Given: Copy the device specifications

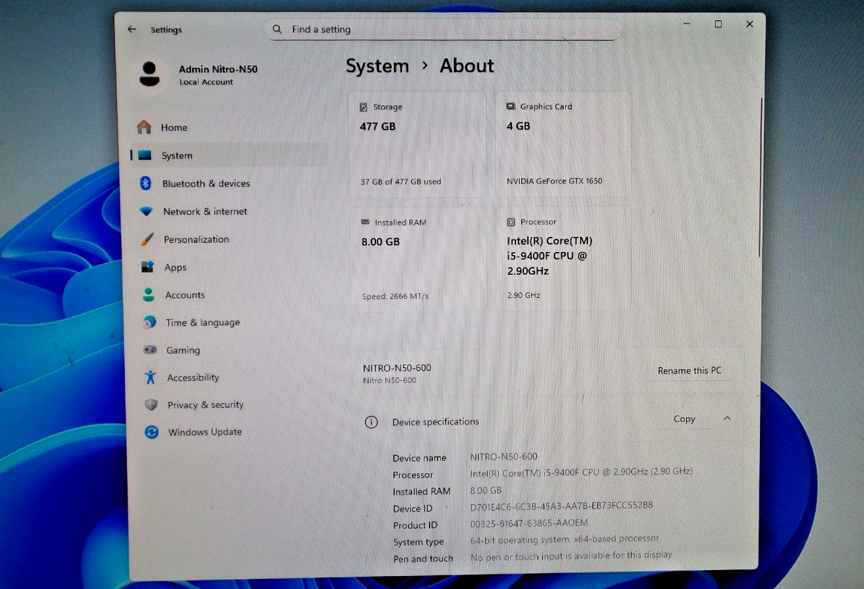Looking at the screenshot, I should (x=684, y=419).
